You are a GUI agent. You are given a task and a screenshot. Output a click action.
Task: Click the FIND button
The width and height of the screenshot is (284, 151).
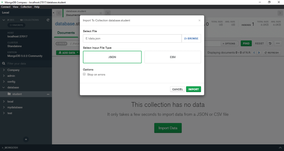point(246,43)
